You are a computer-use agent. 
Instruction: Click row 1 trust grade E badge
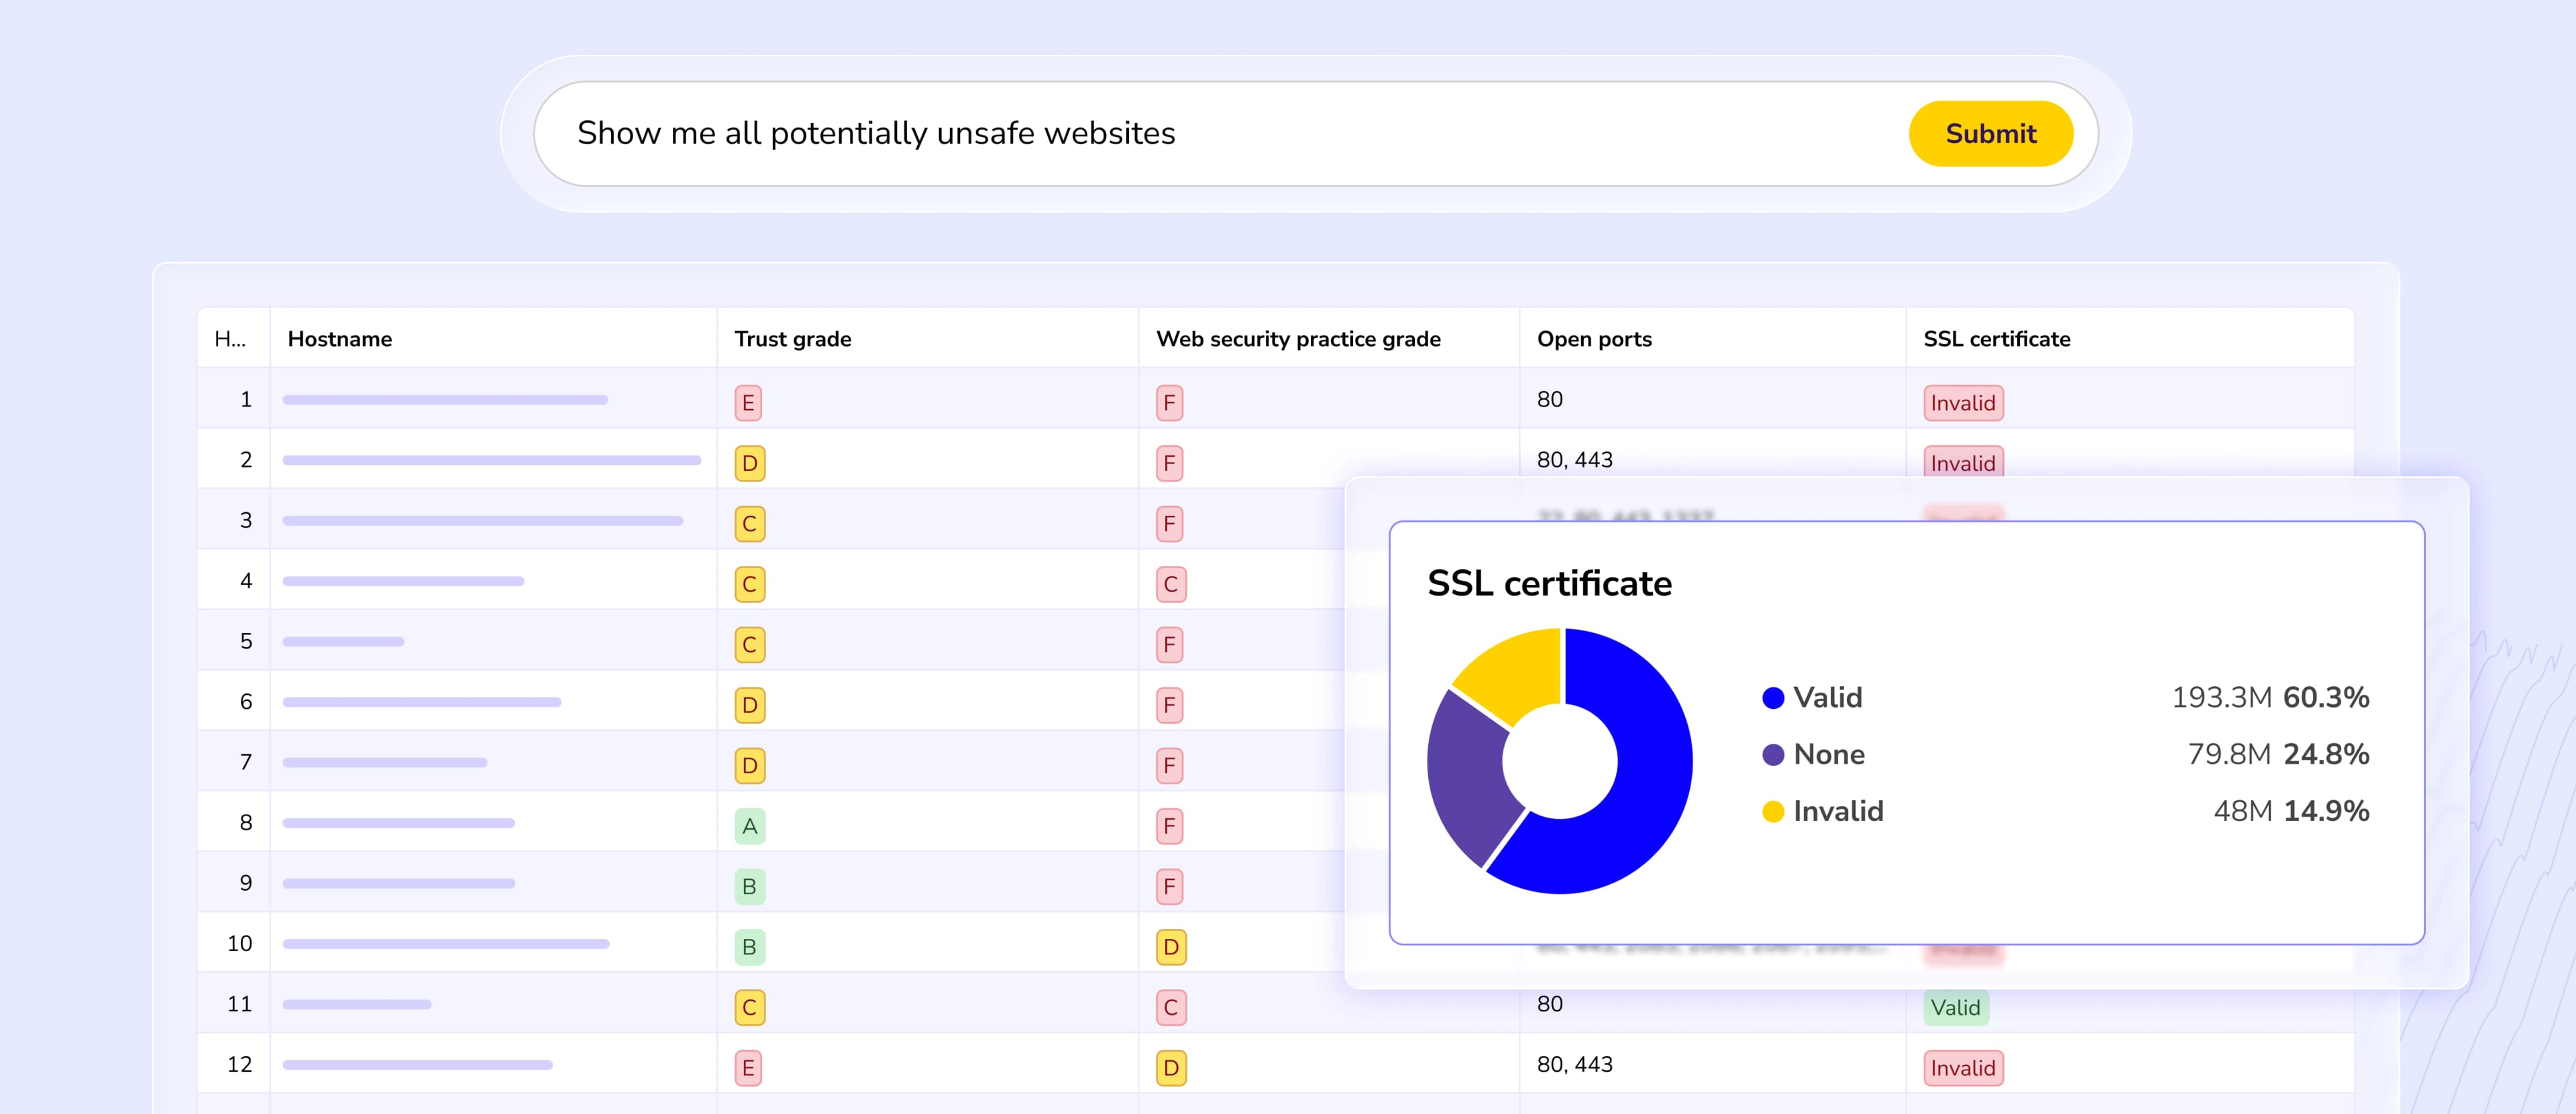748,403
